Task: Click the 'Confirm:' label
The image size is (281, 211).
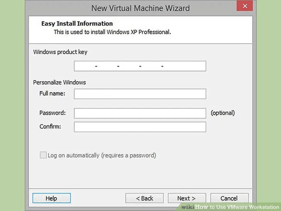Action: 50,127
